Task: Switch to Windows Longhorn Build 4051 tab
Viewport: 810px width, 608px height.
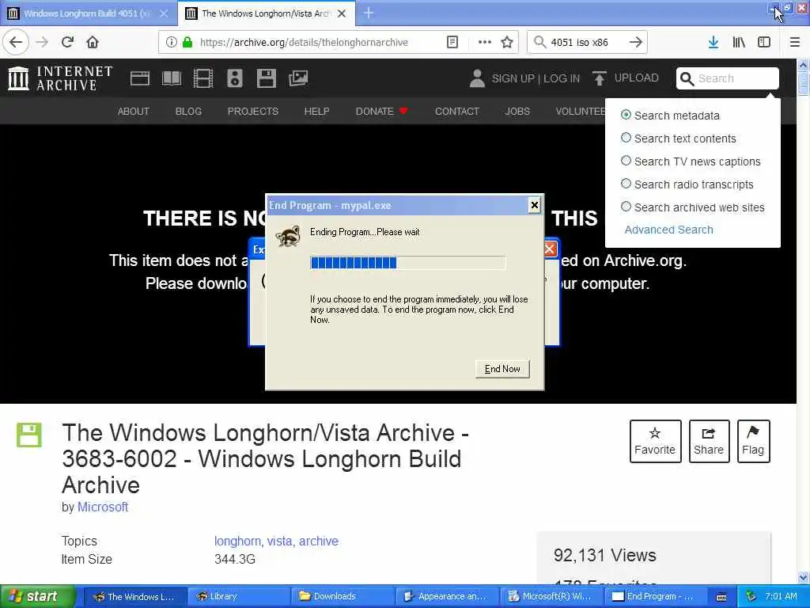Action: 88,13
